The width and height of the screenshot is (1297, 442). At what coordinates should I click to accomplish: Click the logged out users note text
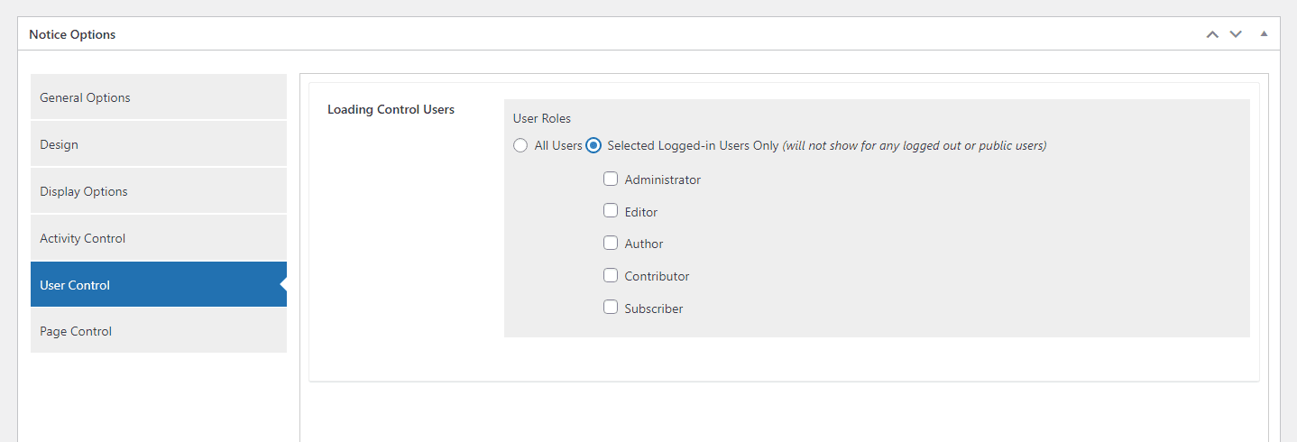point(915,145)
